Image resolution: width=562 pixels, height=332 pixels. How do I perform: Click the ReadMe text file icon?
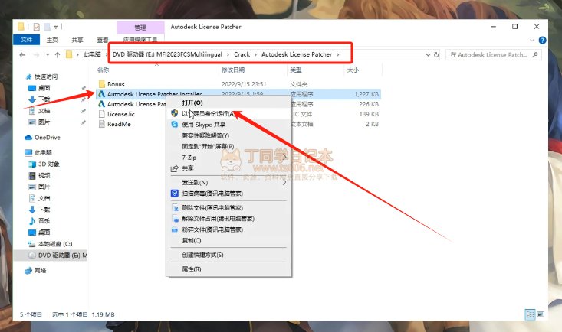(102, 124)
